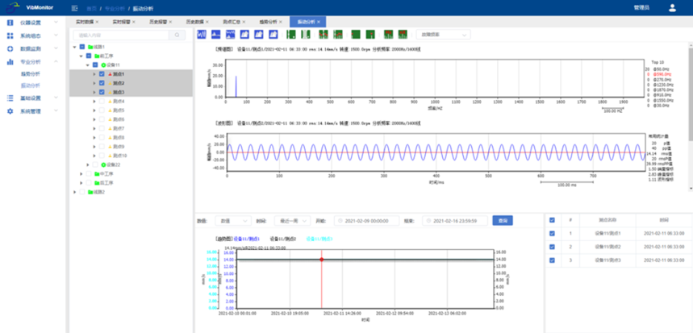This screenshot has height=333, width=693.
Task: Open the 最近一周 time range dropdown
Action: [292, 220]
